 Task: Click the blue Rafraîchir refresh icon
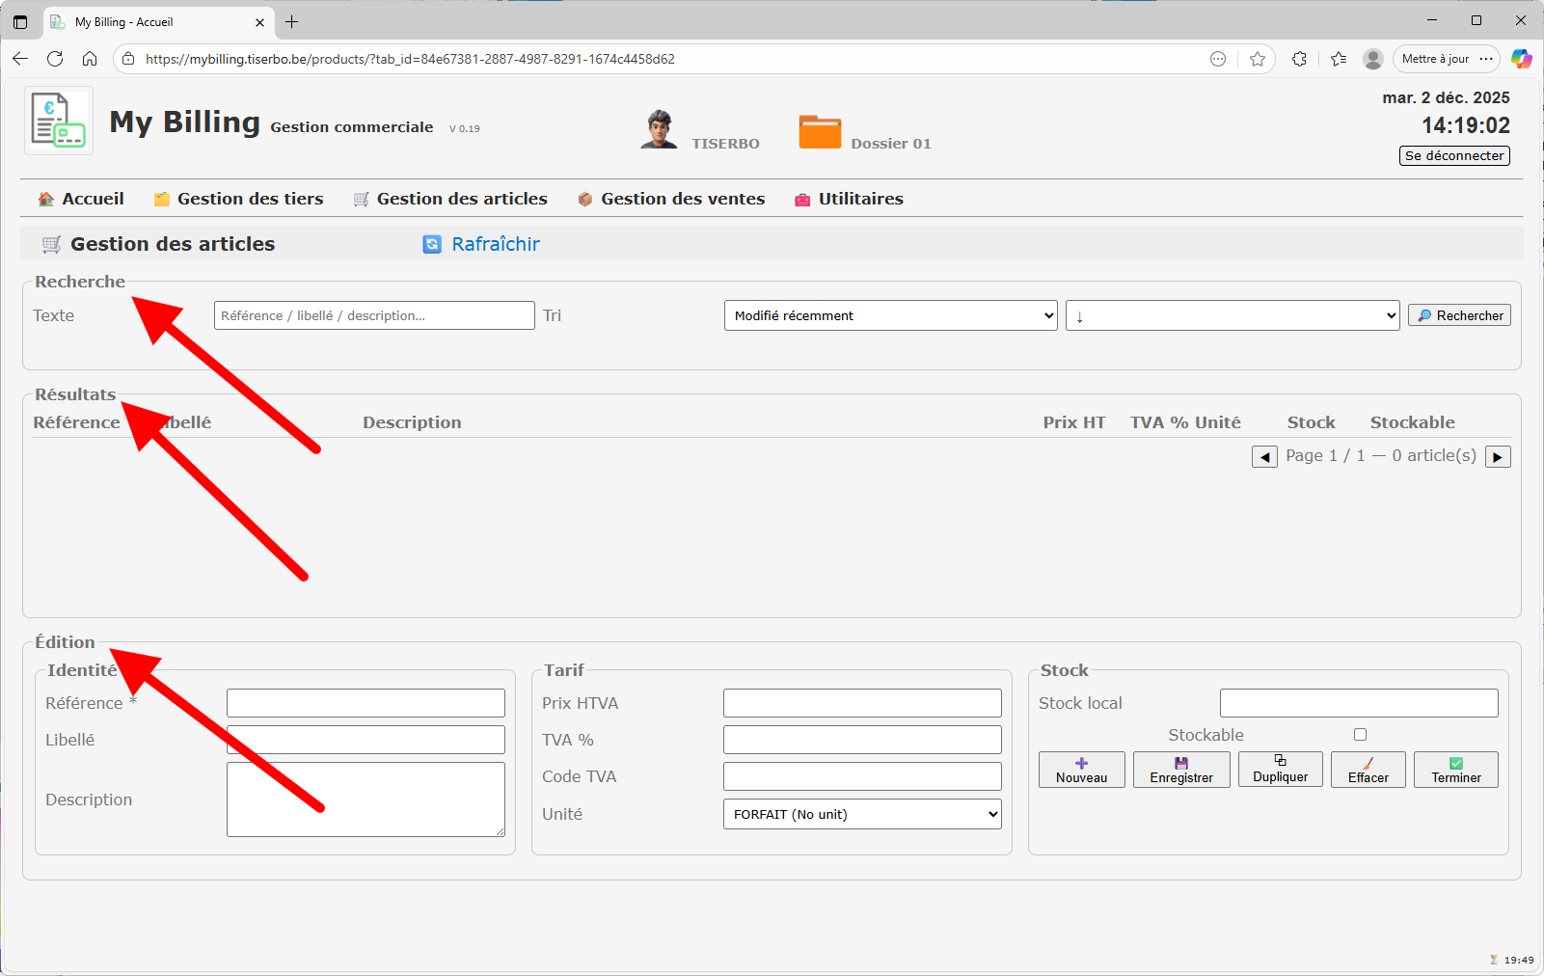[432, 245]
